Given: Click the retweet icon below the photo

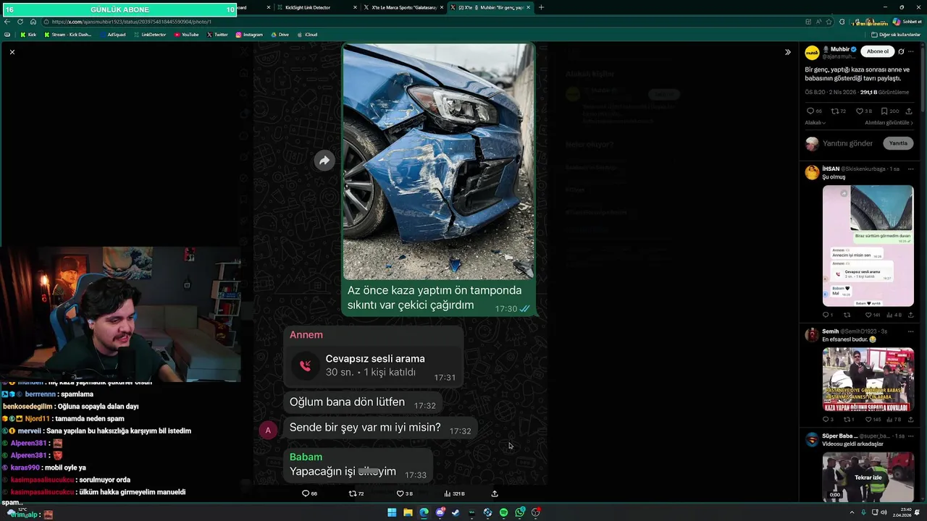Looking at the screenshot, I should click(x=353, y=494).
